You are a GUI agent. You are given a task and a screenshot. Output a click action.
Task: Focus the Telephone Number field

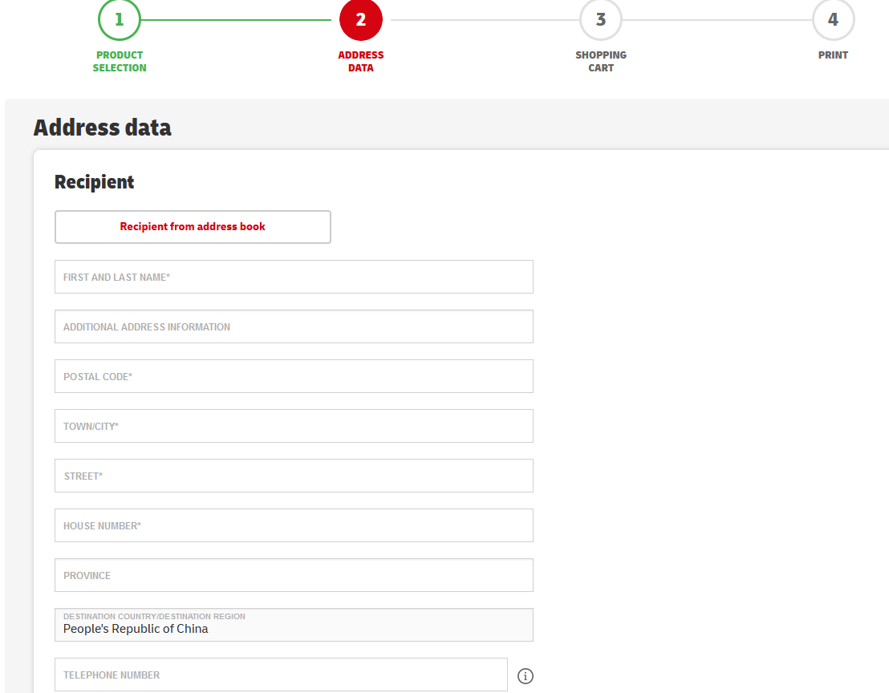click(281, 675)
